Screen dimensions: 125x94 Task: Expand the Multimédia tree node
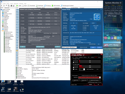tap(1, 18)
